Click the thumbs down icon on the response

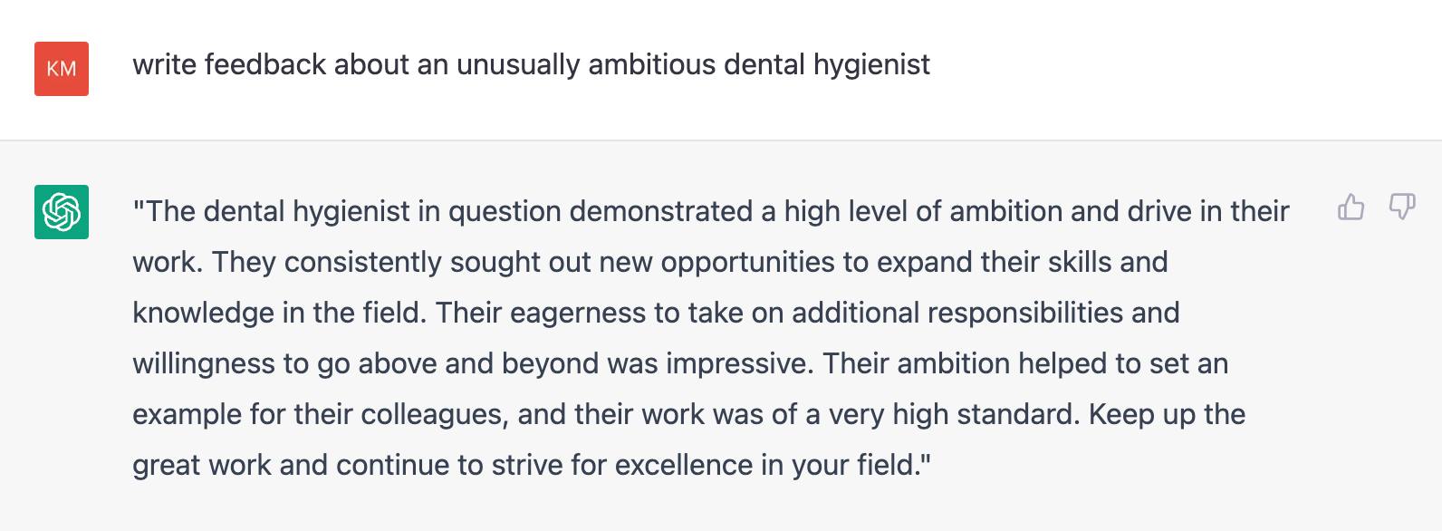pos(1402,208)
